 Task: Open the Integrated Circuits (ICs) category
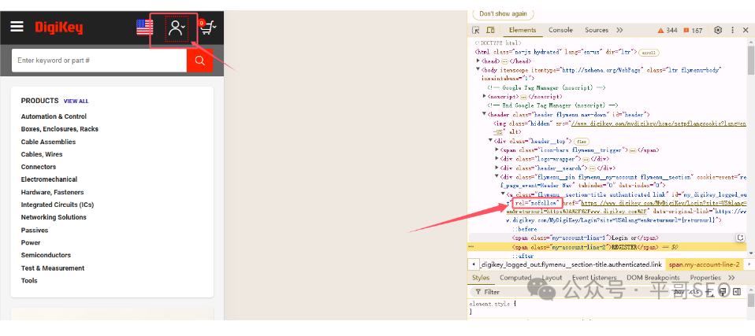coord(57,205)
